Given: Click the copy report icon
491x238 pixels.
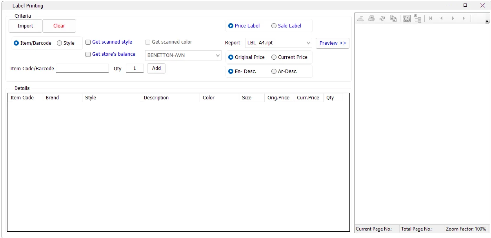Looking at the screenshot, I should point(393,18).
